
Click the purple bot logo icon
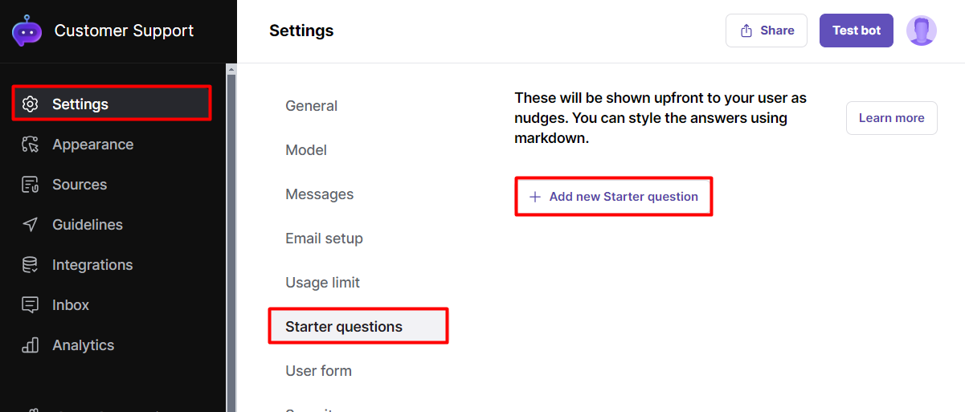pos(27,31)
